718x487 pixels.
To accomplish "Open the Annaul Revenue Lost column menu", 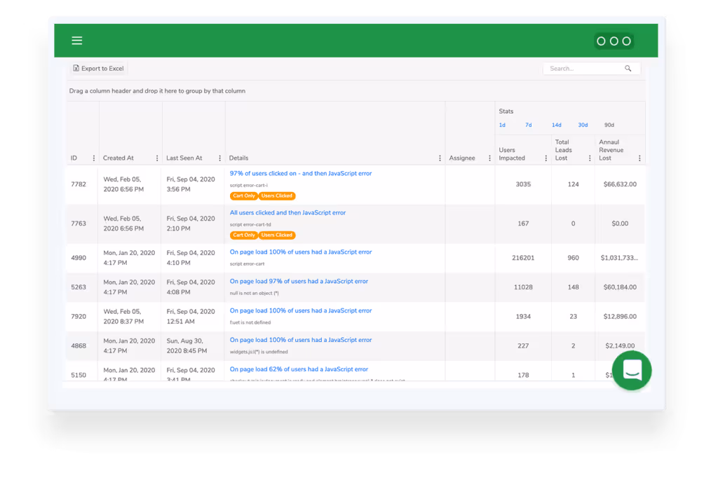I will (639, 158).
